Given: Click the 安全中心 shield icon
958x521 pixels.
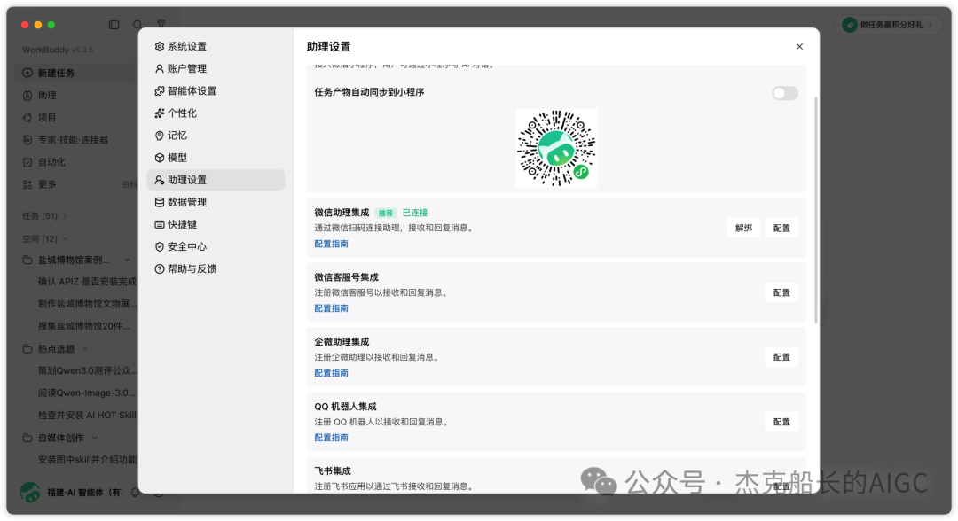Looking at the screenshot, I should point(160,246).
